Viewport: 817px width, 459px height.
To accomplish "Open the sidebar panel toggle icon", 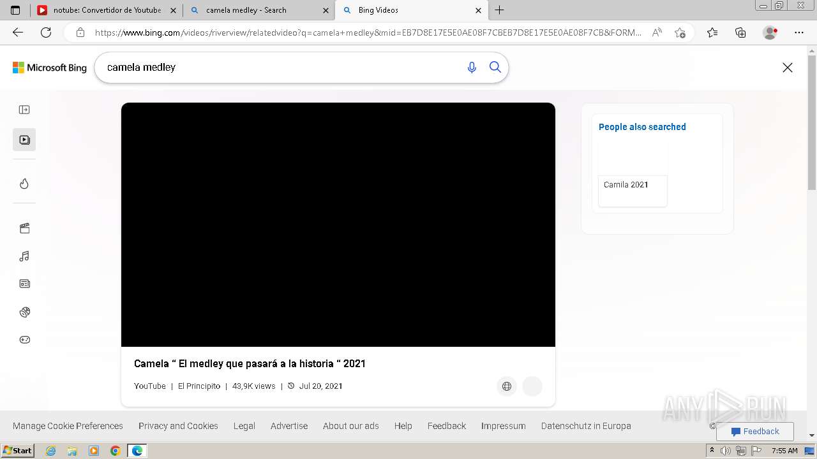I will 24,110.
